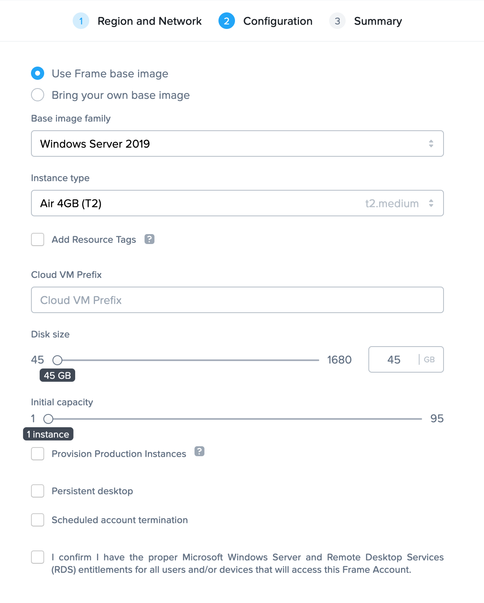The image size is (484, 603).
Task: Click the numbered circle for step 1
Action: (x=81, y=21)
